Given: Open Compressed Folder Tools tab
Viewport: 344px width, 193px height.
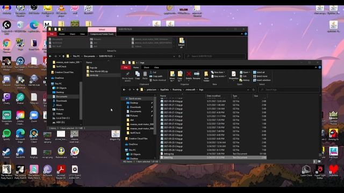Looking at the screenshot, I should click(x=102, y=34).
